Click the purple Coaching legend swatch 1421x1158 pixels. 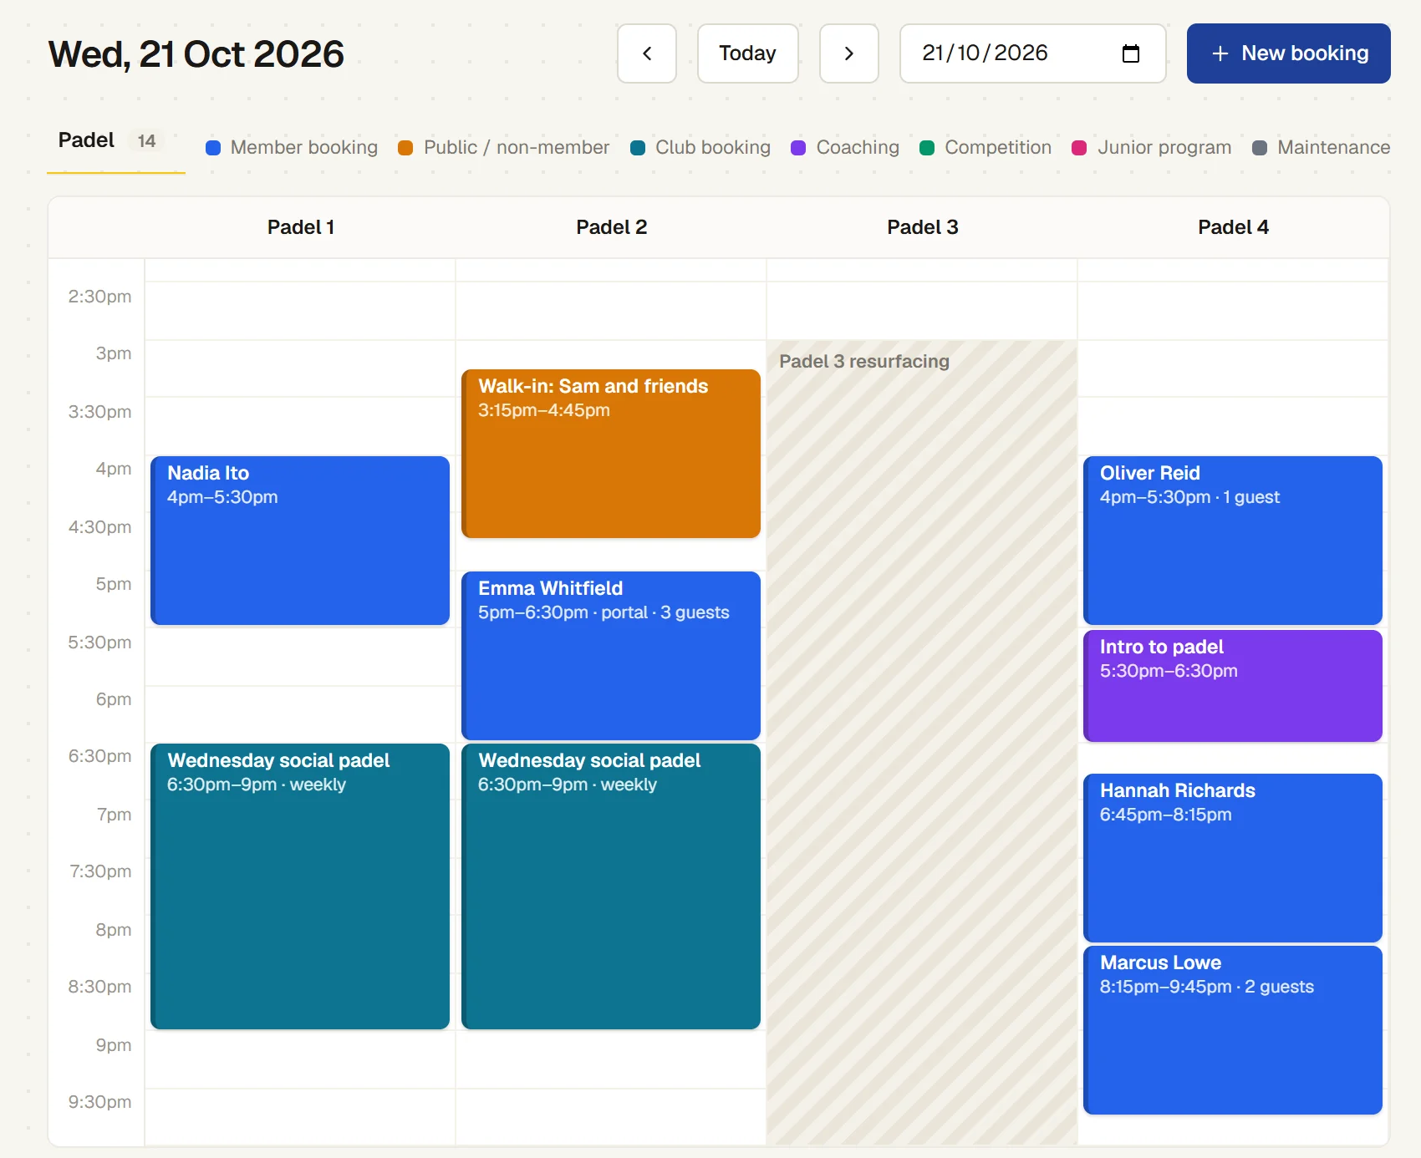click(798, 148)
